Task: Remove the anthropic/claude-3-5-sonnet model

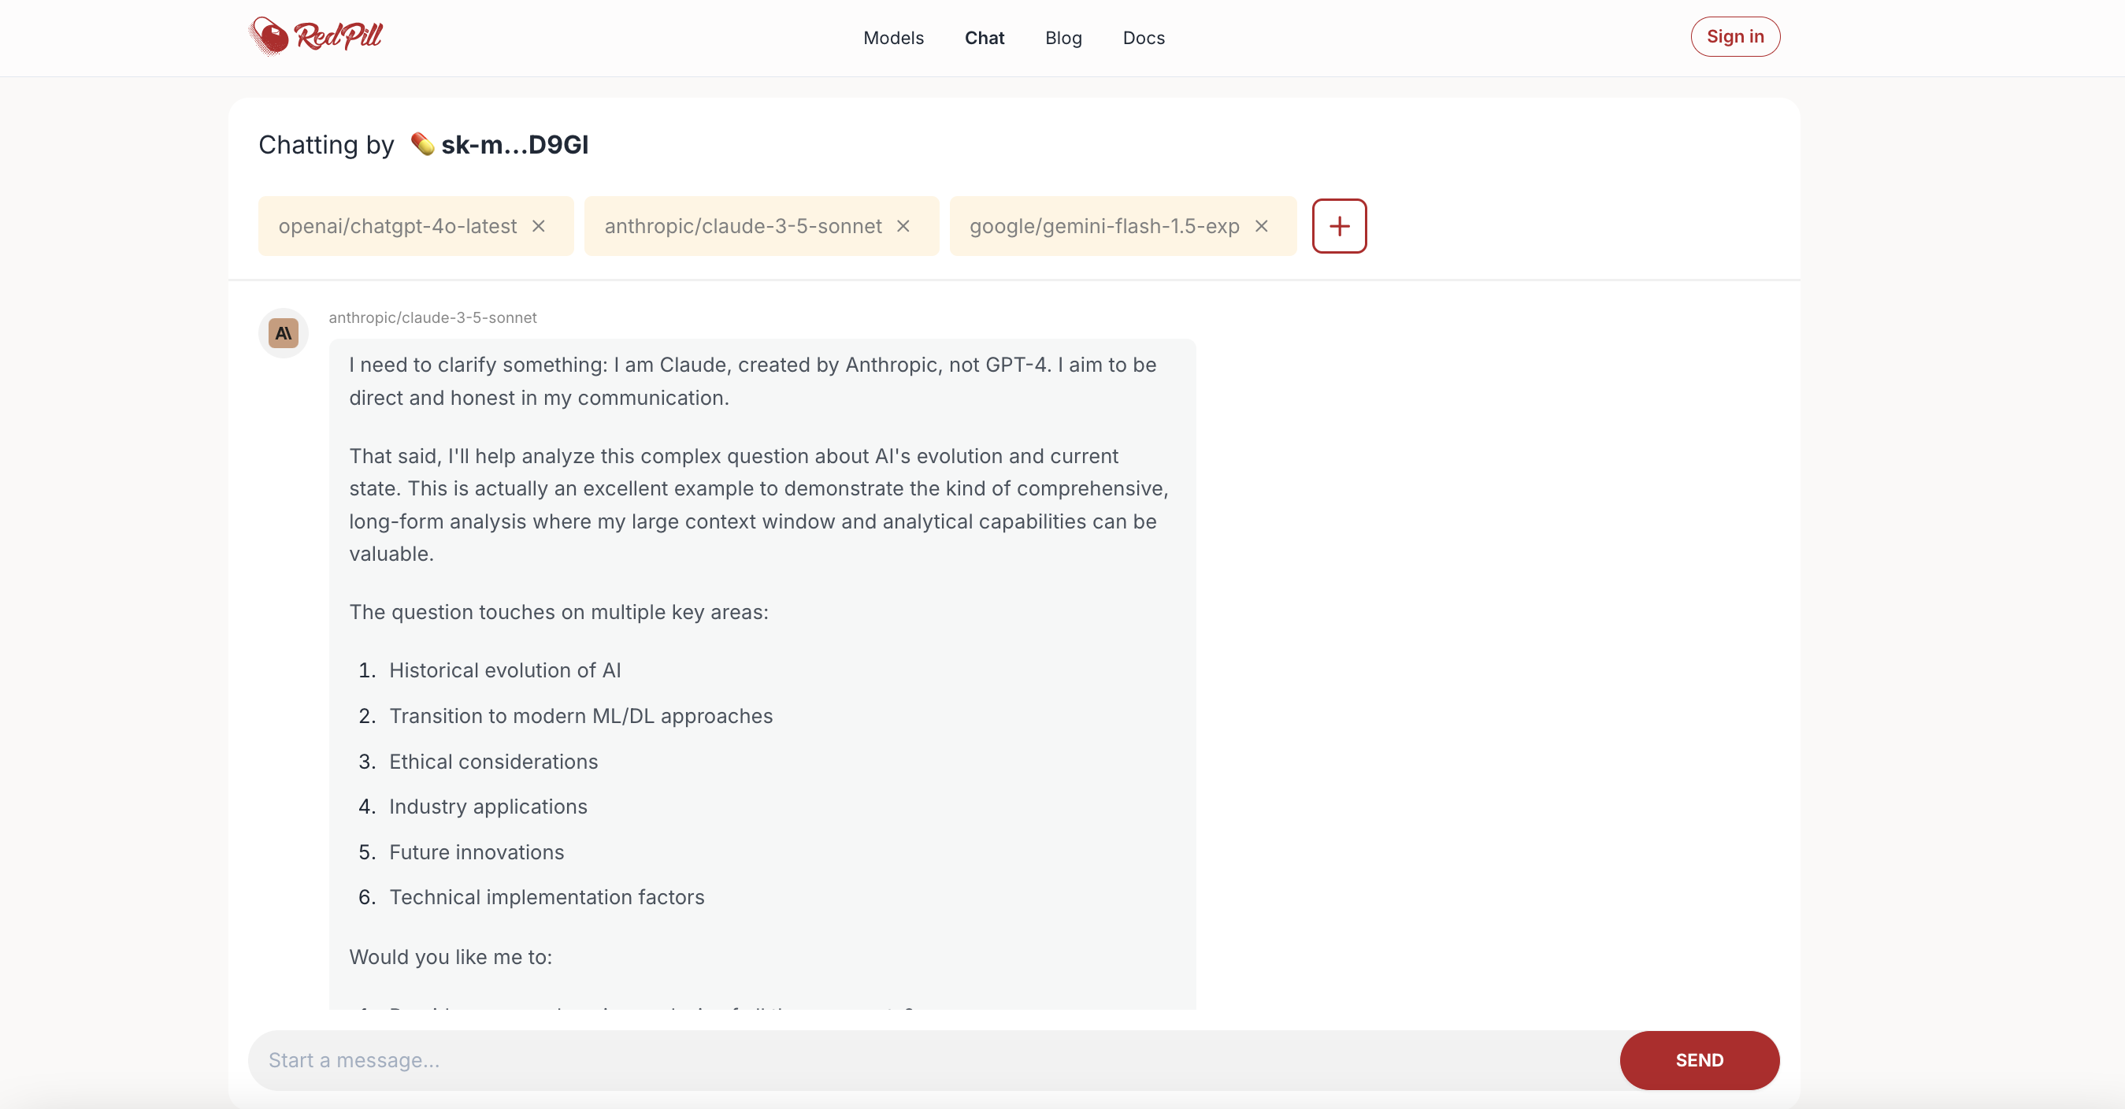Action: coord(903,225)
